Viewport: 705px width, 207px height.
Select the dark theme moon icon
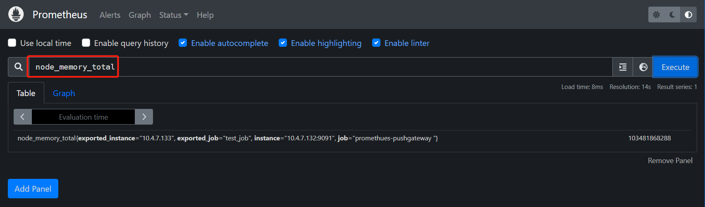(672, 15)
